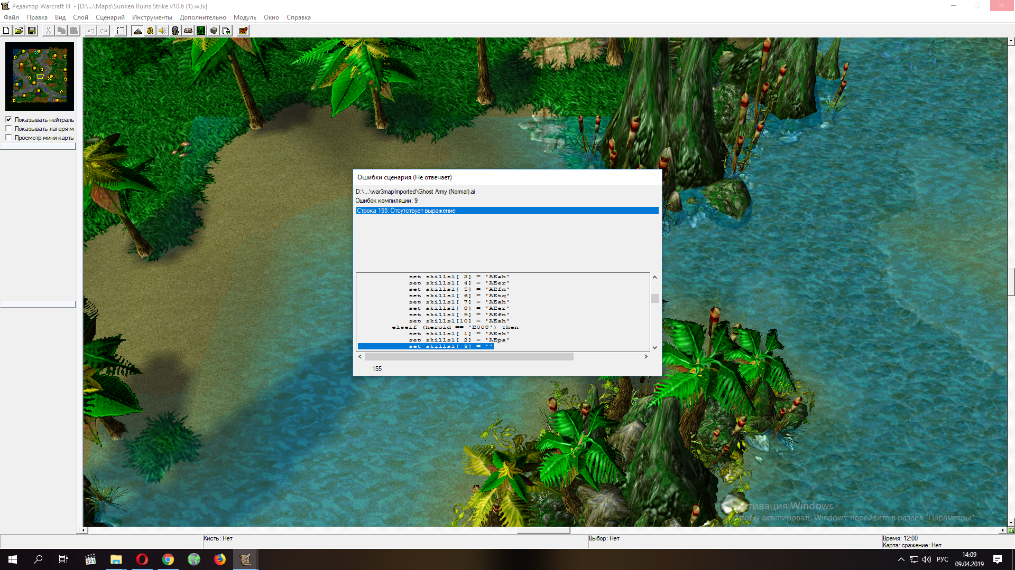
Task: Open Windows taskbar search
Action: 38,559
